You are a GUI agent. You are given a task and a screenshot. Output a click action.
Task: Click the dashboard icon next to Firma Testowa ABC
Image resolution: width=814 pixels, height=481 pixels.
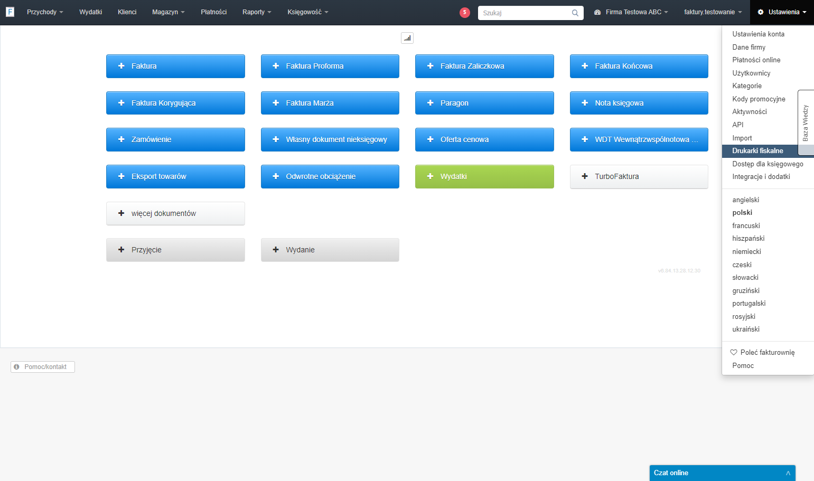597,12
